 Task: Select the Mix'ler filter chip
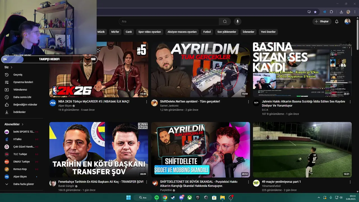tap(115, 32)
